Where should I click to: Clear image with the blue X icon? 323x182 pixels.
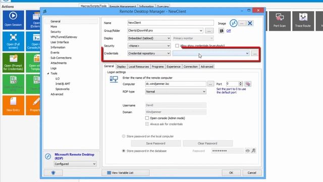[x=250, y=23]
